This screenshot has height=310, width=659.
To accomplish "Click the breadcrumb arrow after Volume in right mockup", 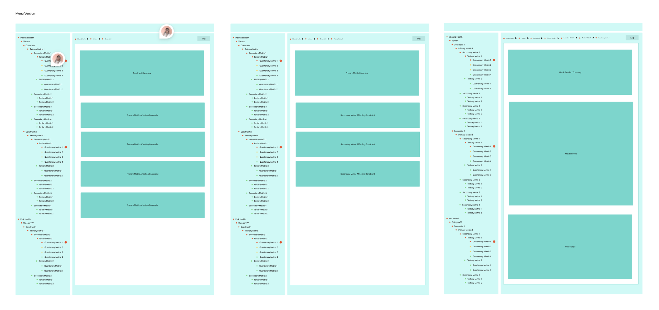I will click(528, 38).
